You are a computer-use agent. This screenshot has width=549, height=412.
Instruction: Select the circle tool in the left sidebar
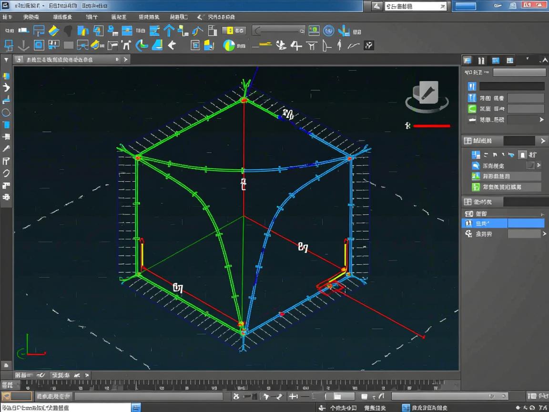[x=6, y=113]
